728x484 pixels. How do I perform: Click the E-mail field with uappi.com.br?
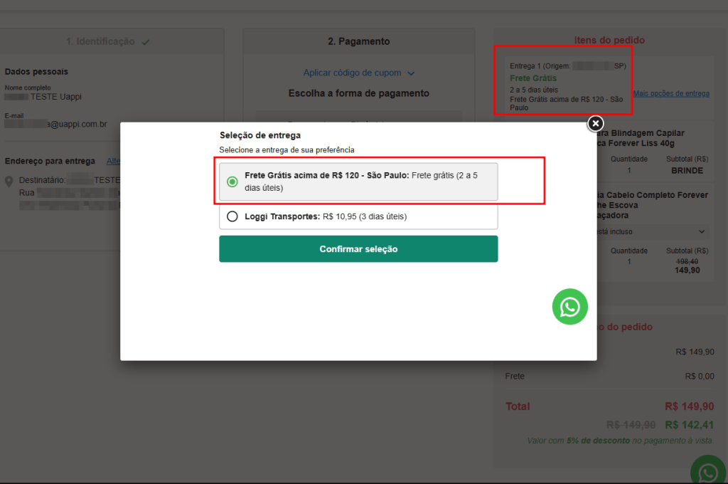coord(55,124)
